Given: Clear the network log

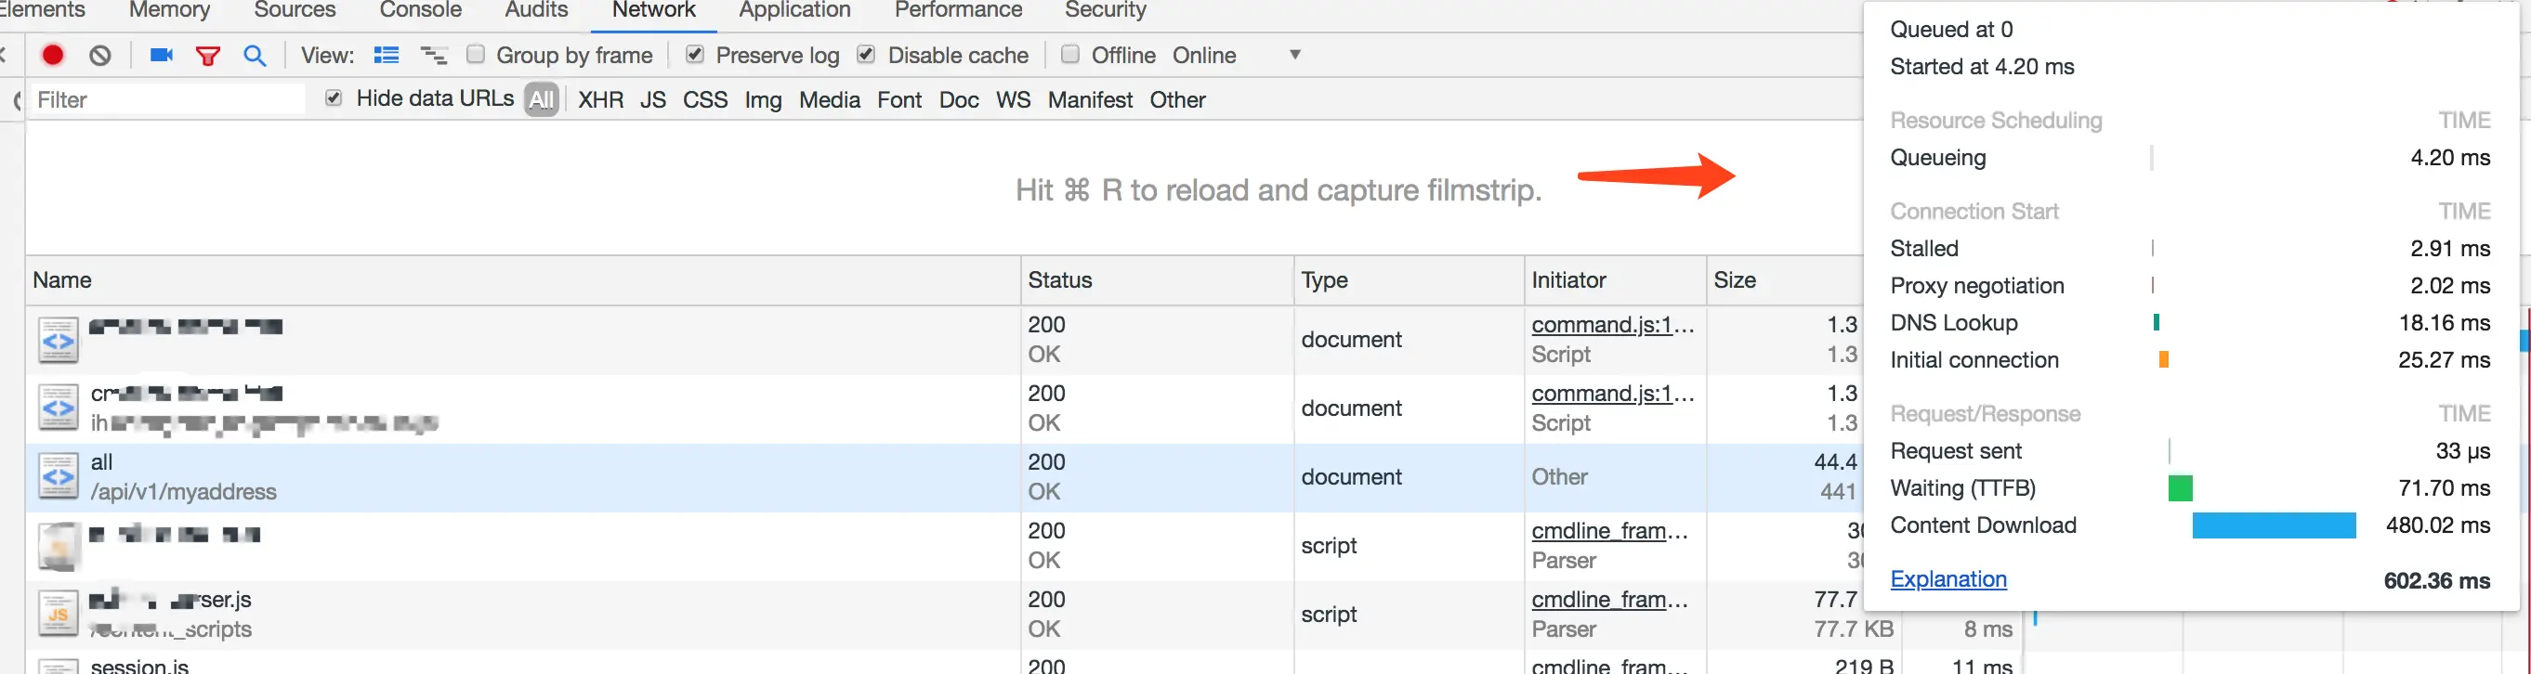Looking at the screenshot, I should (100, 55).
